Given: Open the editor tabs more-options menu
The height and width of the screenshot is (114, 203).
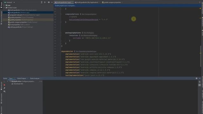Looking at the screenshot, I should (x=200, y=2).
